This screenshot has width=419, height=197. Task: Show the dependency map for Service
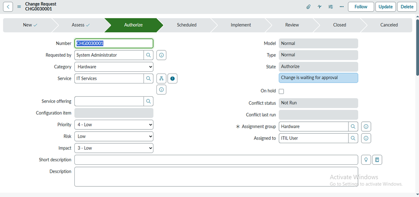(161, 79)
